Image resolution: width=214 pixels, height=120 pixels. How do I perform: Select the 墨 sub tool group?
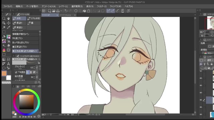[x=33, y=23]
